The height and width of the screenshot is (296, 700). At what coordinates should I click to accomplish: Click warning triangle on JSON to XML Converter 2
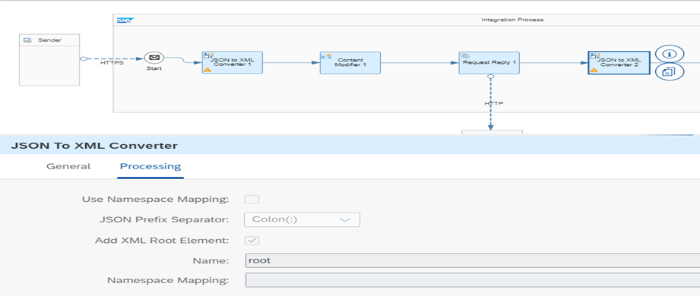[x=594, y=70]
